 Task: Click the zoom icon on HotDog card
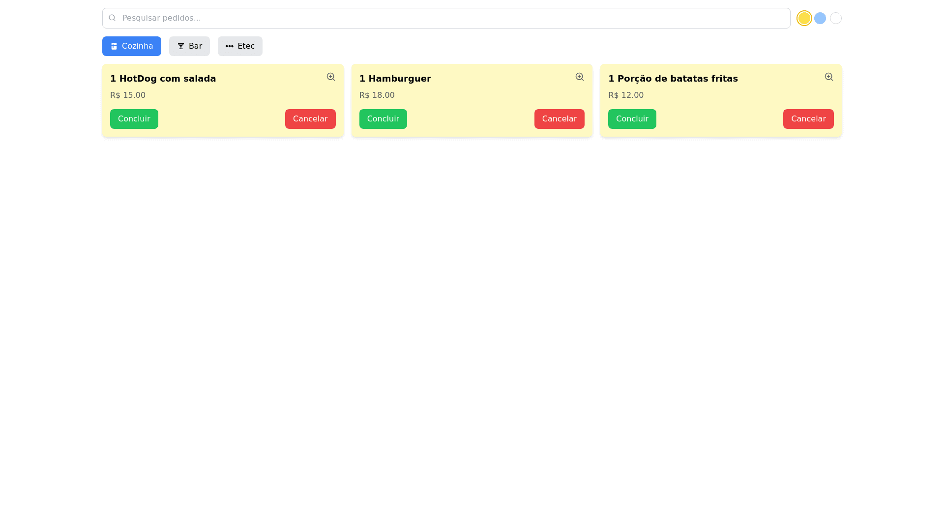[x=330, y=77]
